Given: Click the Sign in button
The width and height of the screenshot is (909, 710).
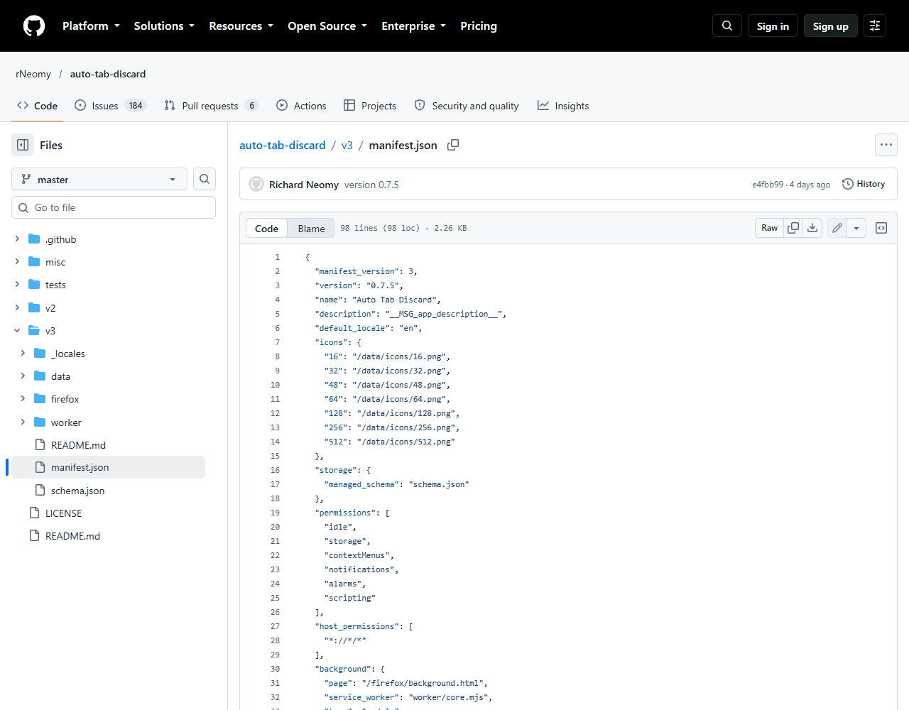Looking at the screenshot, I should (773, 26).
